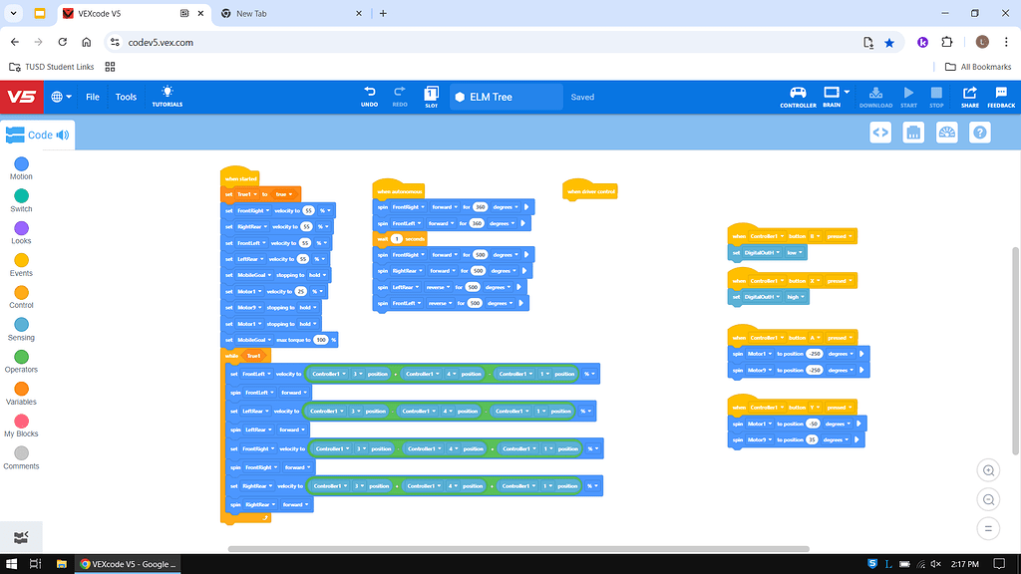Zoom out of the workspace
The width and height of the screenshot is (1021, 574).
click(988, 500)
